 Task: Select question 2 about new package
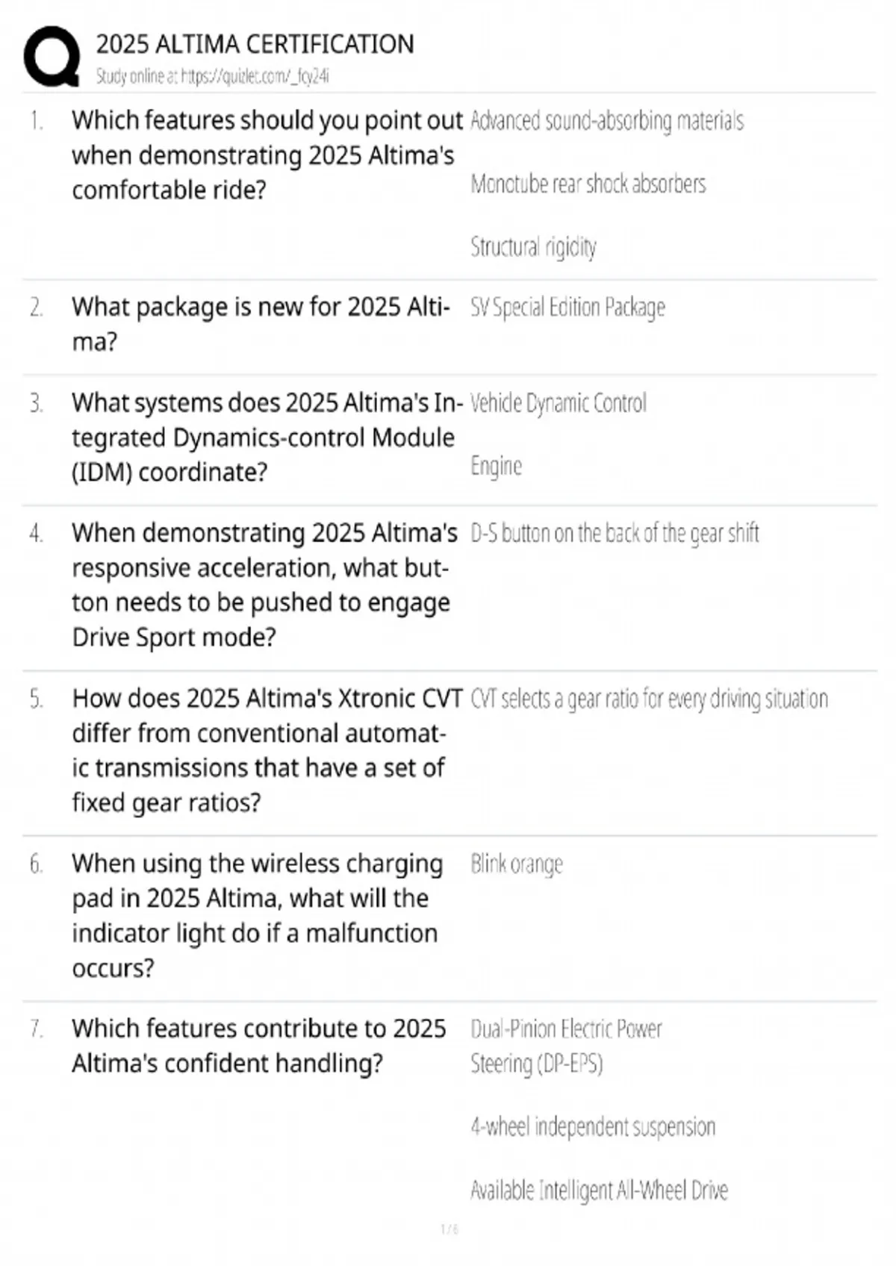pos(261,324)
